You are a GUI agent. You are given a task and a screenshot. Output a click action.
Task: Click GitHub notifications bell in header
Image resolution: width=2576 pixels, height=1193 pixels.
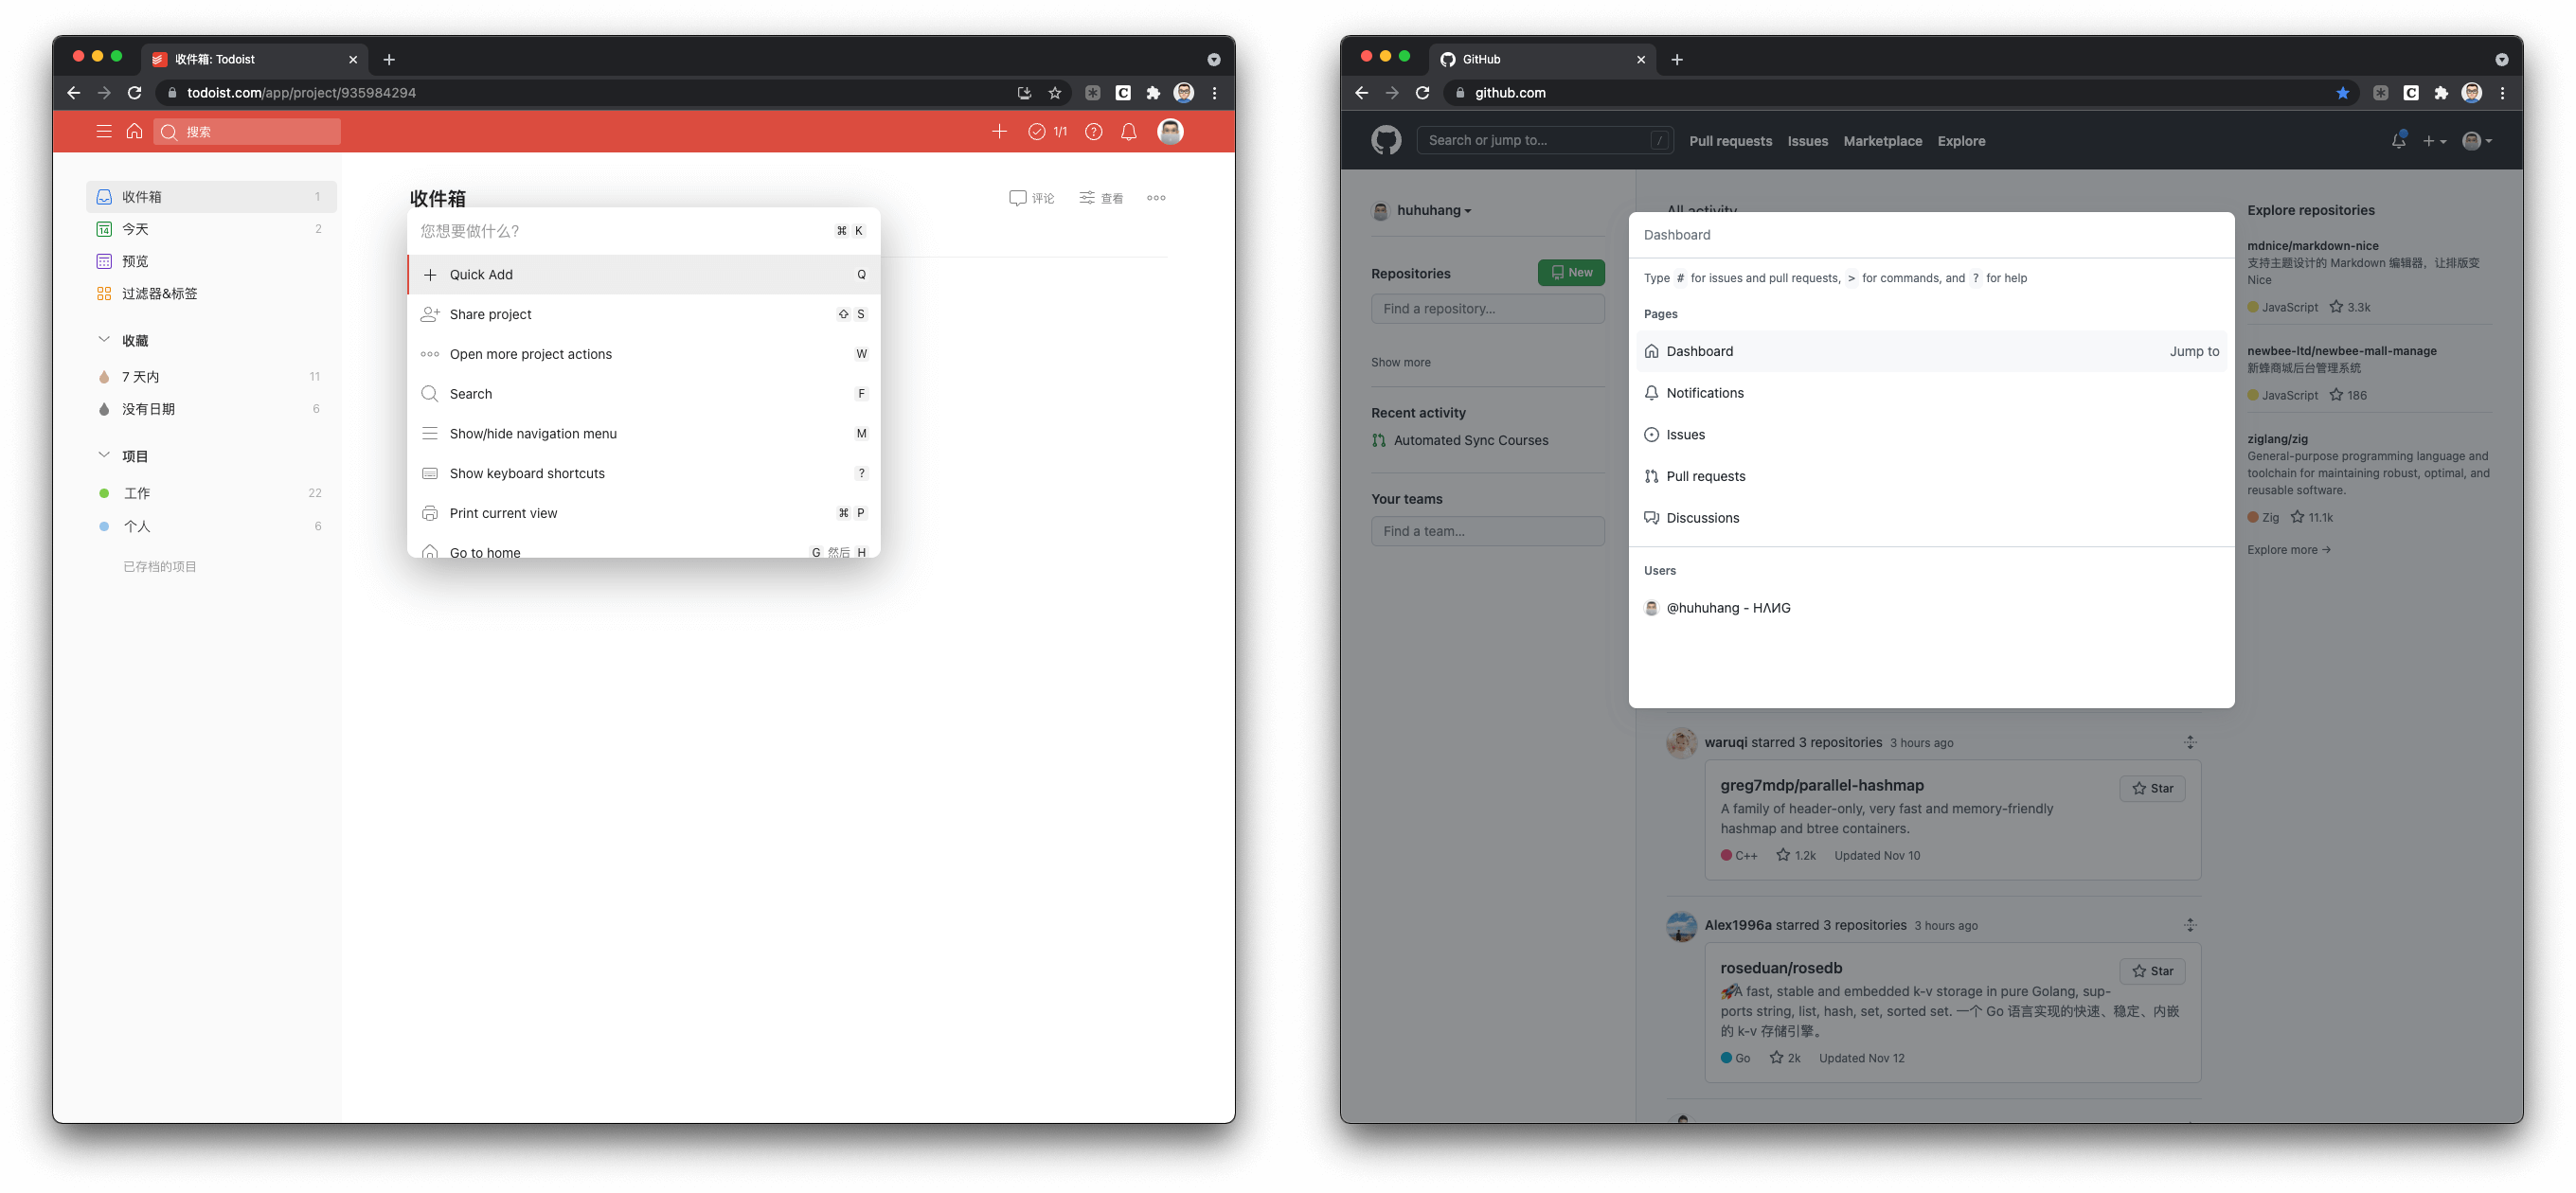point(2397,141)
